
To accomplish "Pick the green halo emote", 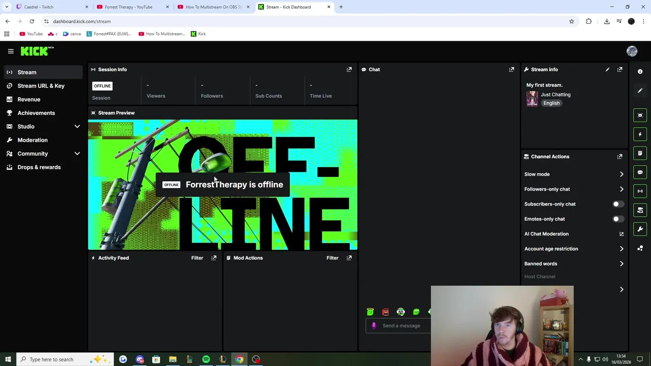I will point(370,312).
